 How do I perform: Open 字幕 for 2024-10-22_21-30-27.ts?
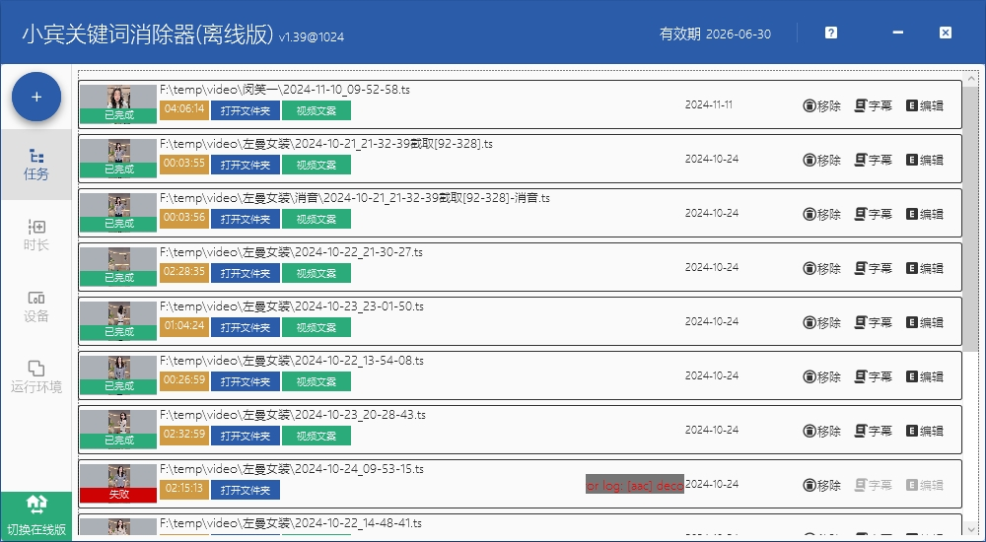(873, 268)
